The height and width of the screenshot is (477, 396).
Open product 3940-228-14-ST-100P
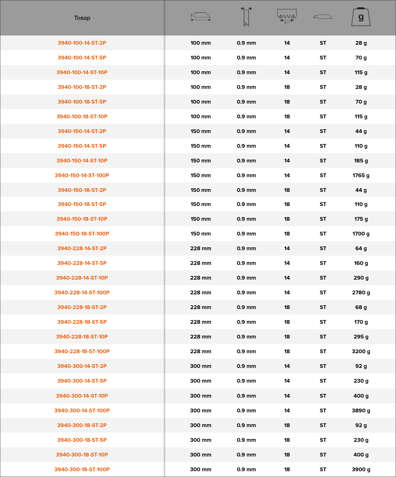tap(82, 293)
